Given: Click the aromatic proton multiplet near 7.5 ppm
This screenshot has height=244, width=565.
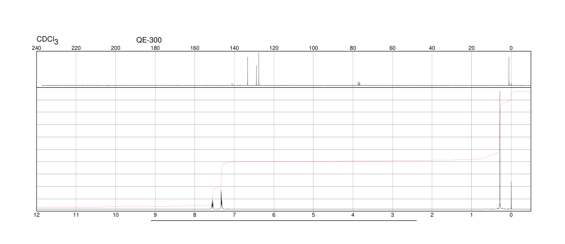Looking at the screenshot, I should coord(212,204).
